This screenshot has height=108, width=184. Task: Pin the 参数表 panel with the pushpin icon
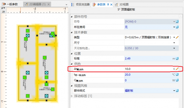[108, 4]
